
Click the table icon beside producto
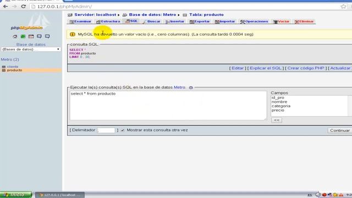(x=4, y=70)
